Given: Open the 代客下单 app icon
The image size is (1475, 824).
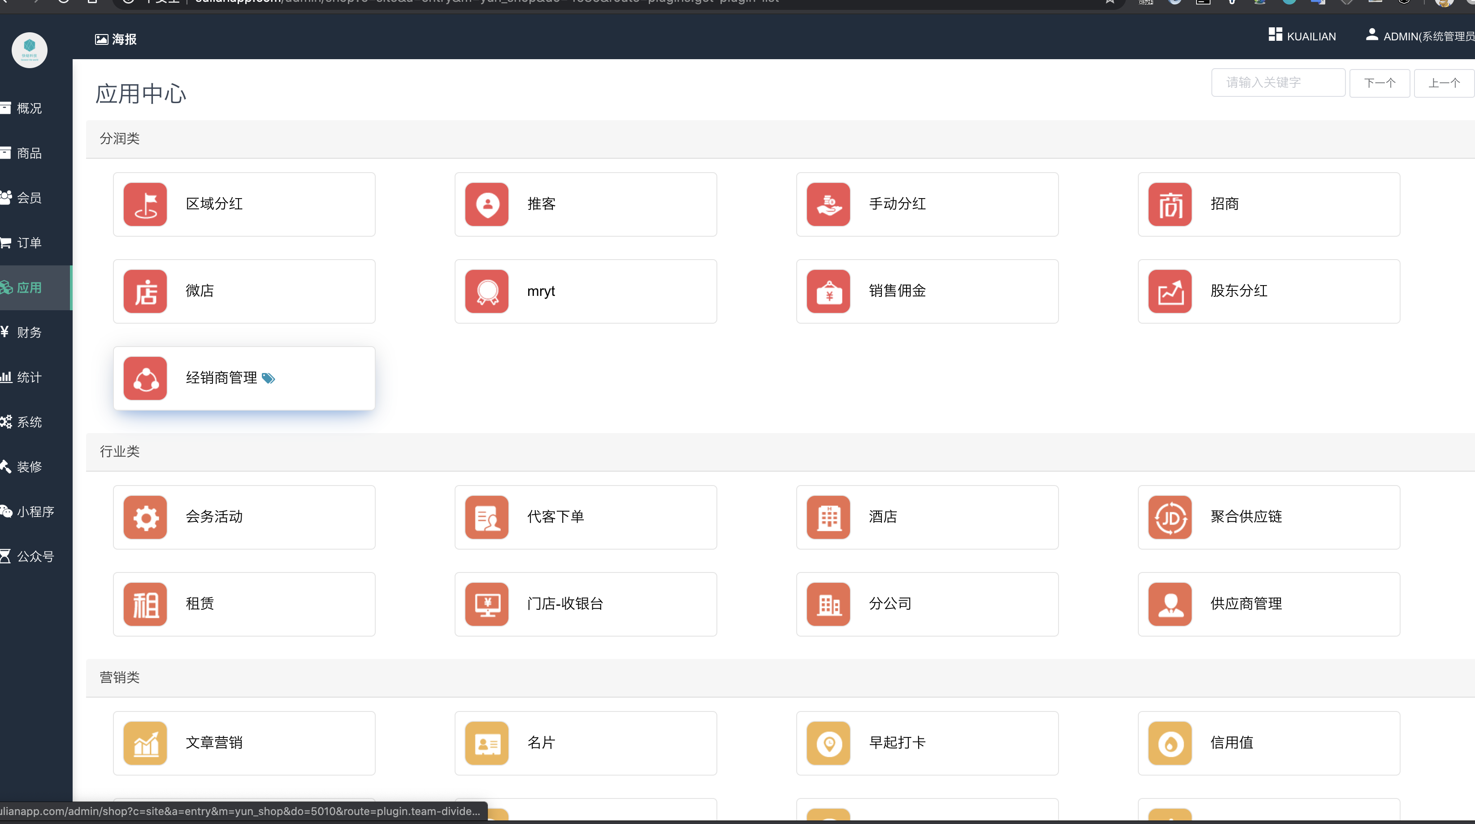Looking at the screenshot, I should pos(487,517).
